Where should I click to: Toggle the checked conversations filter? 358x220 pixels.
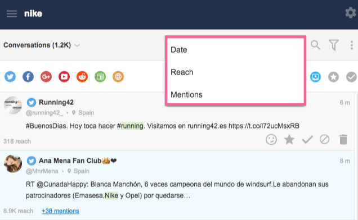351,77
